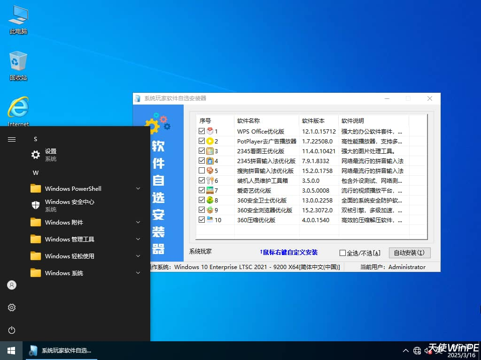
Task: Click the 爱奇艺 icon in row 7
Action: point(210,190)
